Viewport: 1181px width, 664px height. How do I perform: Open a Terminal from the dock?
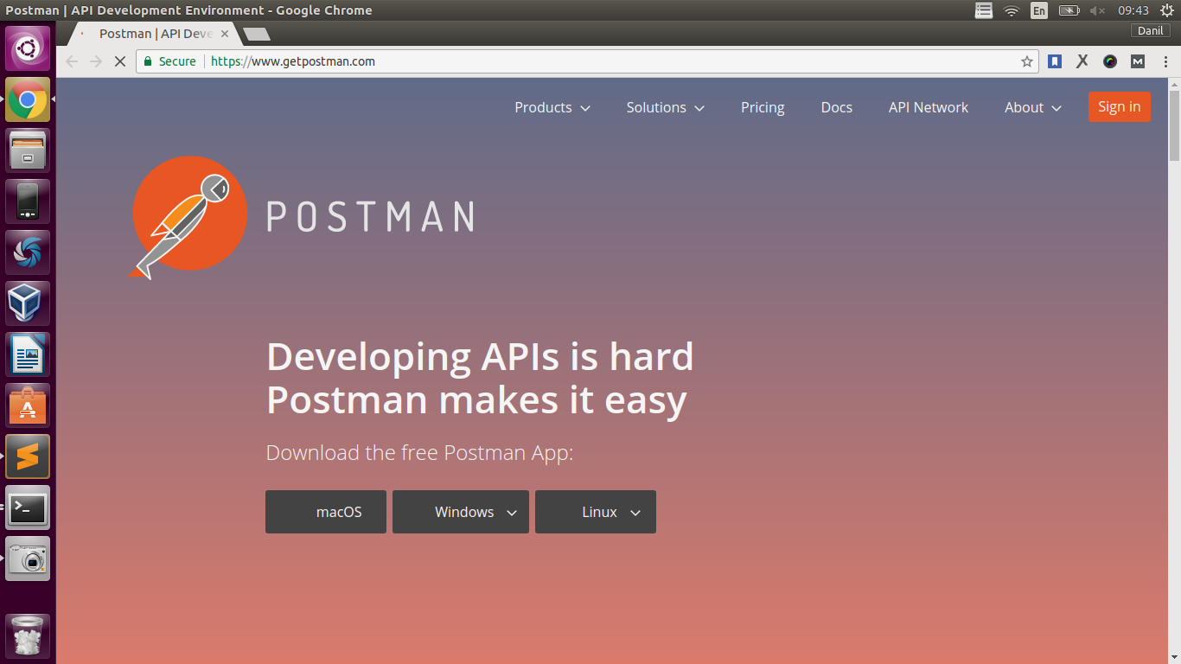pyautogui.click(x=27, y=508)
